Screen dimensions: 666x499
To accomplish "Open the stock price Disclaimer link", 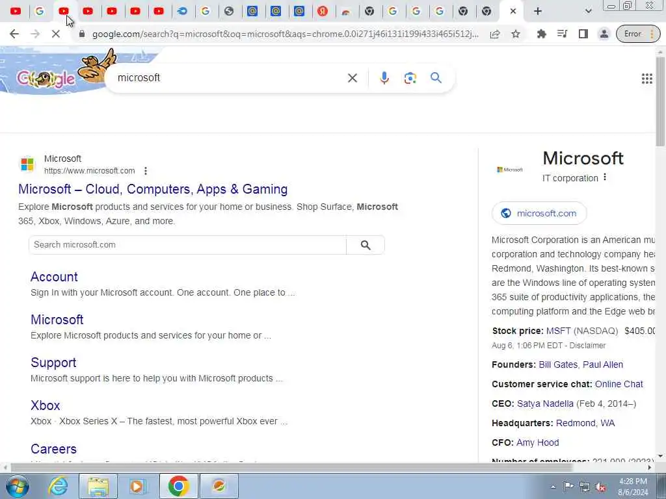I will click(x=587, y=346).
